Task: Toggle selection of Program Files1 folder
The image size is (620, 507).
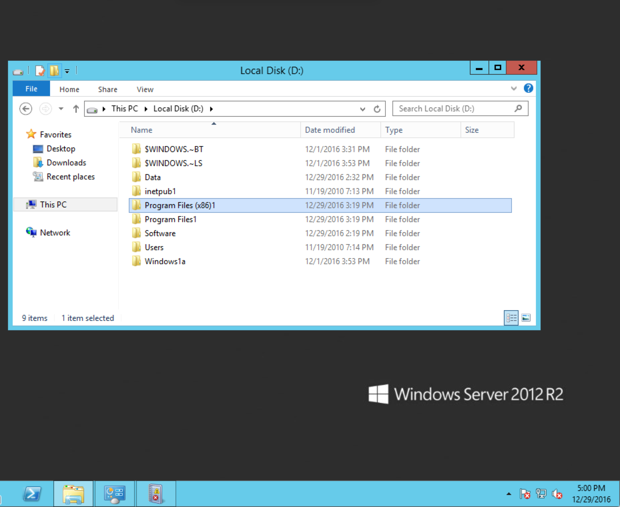Action: coord(171,219)
